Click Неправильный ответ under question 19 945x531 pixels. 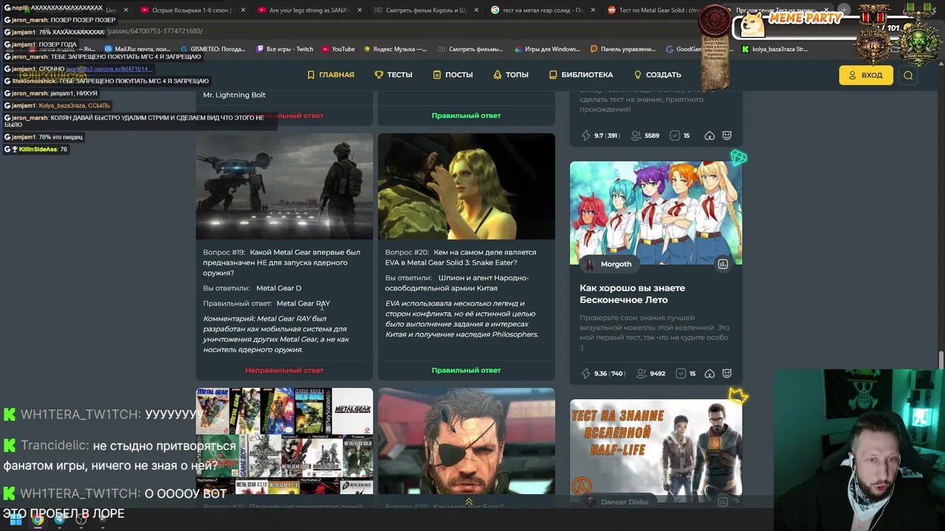tap(284, 370)
